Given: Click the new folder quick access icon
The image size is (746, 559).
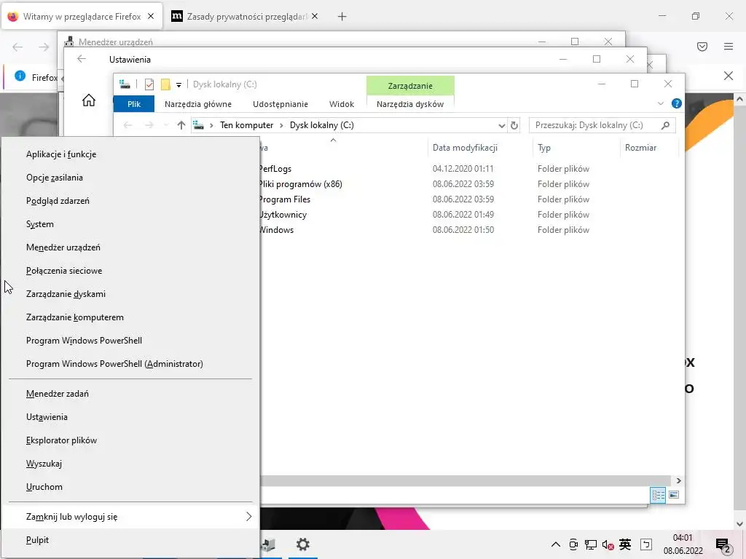Looking at the screenshot, I should tap(165, 84).
